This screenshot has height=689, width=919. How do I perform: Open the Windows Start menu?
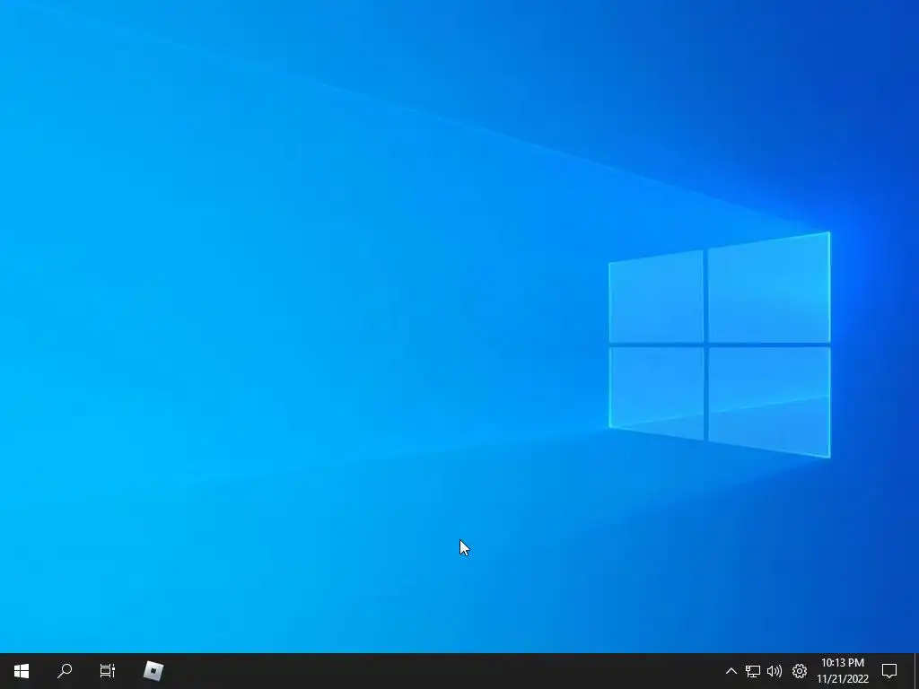pyautogui.click(x=22, y=671)
